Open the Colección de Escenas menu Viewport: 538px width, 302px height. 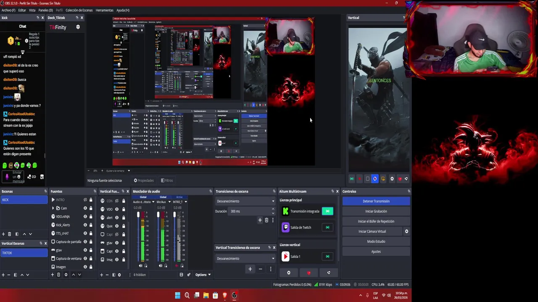[79, 10]
